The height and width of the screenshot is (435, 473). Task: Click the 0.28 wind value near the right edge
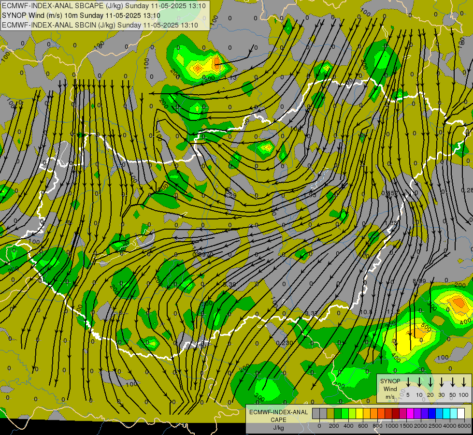(467, 190)
